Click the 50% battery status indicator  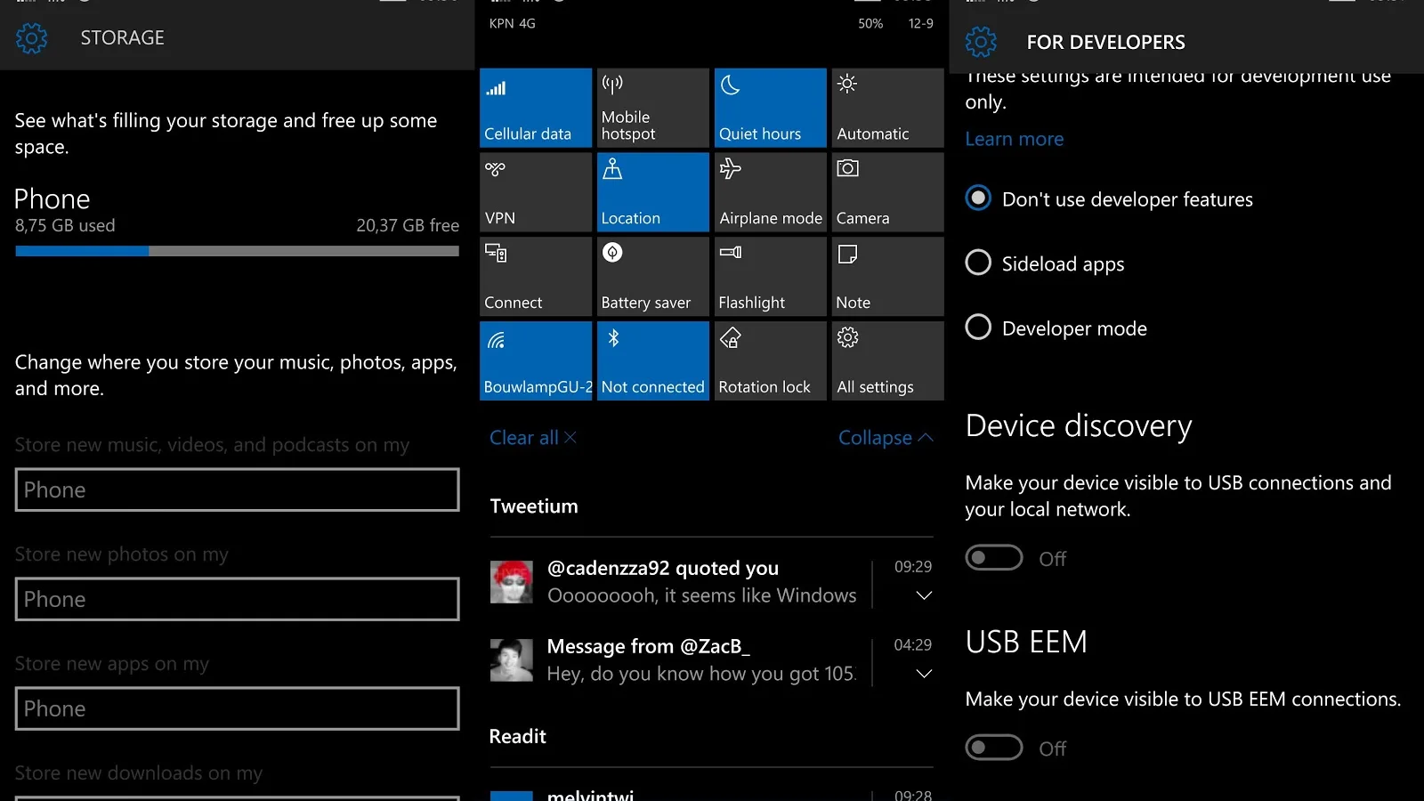coord(870,24)
